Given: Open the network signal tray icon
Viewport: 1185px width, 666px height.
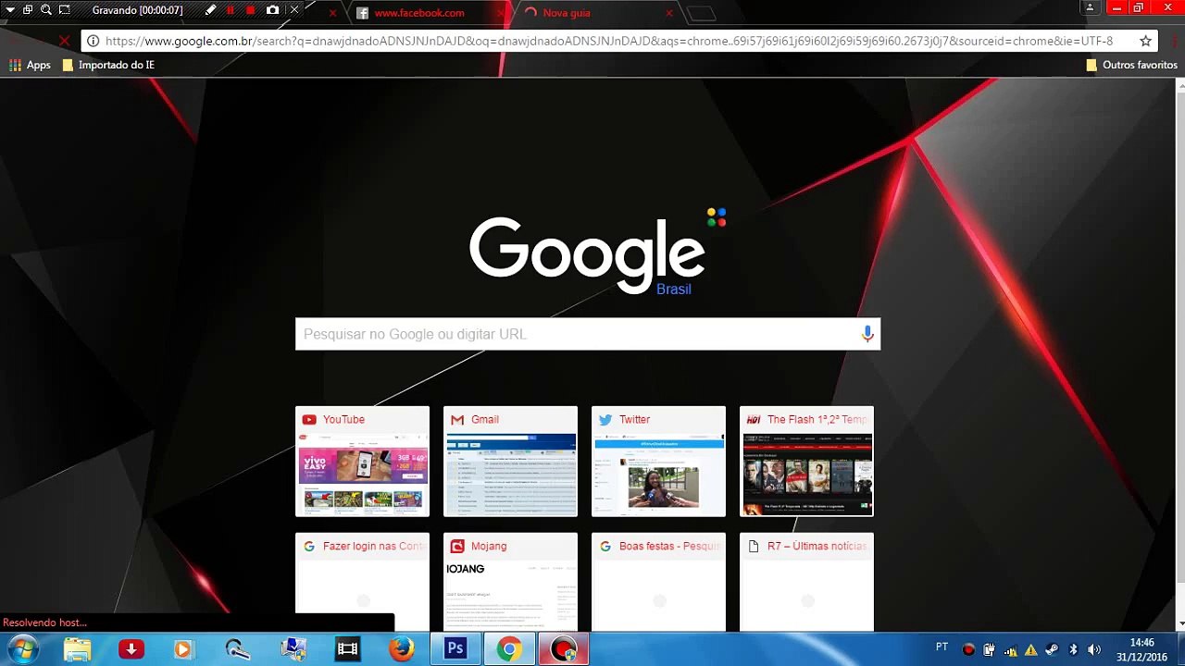Looking at the screenshot, I should (1010, 649).
